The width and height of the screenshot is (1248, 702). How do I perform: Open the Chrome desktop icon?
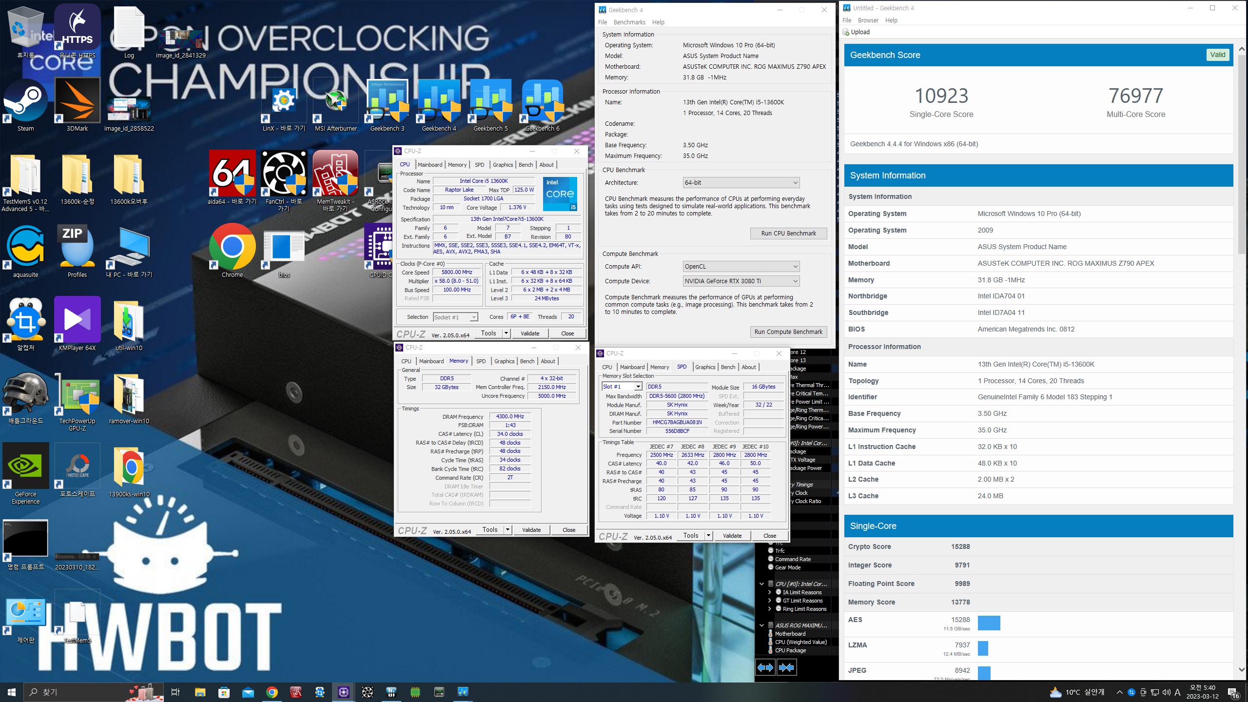click(x=232, y=252)
